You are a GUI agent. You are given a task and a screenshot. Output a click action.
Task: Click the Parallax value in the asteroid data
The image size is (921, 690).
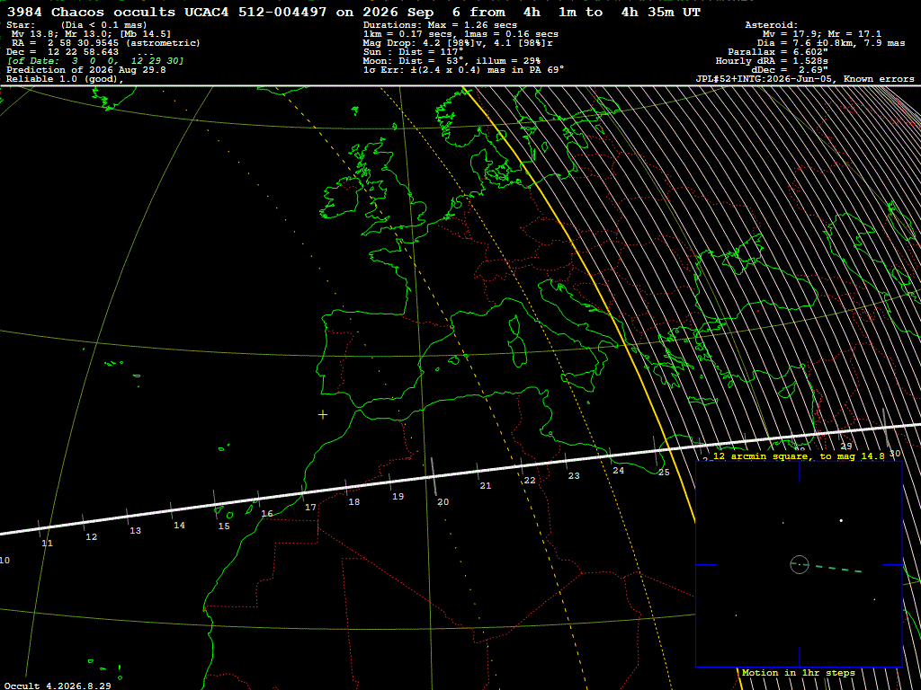[x=778, y=52]
